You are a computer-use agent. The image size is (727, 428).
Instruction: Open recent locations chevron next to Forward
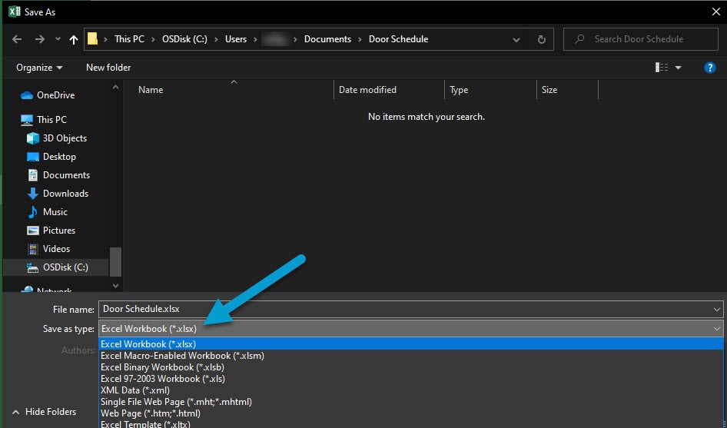(58, 39)
